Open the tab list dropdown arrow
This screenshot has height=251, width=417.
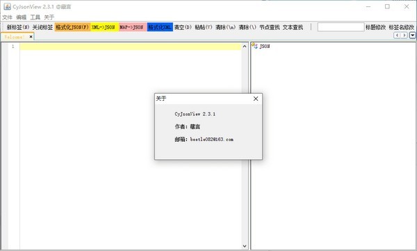[x=412, y=35]
